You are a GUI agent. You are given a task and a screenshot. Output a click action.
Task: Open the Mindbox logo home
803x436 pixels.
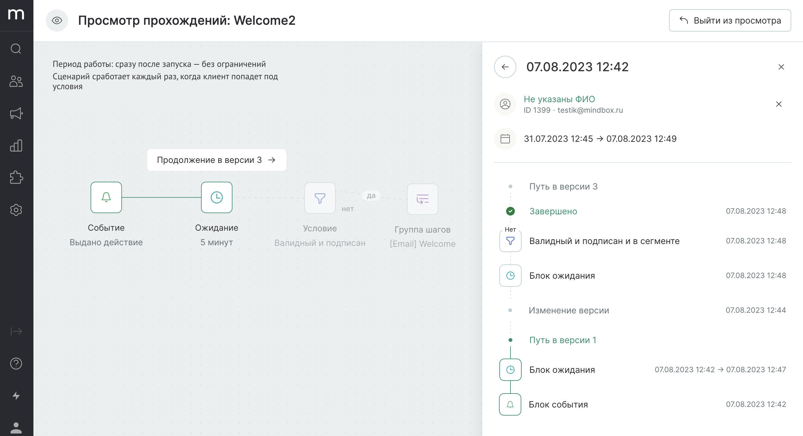16,14
